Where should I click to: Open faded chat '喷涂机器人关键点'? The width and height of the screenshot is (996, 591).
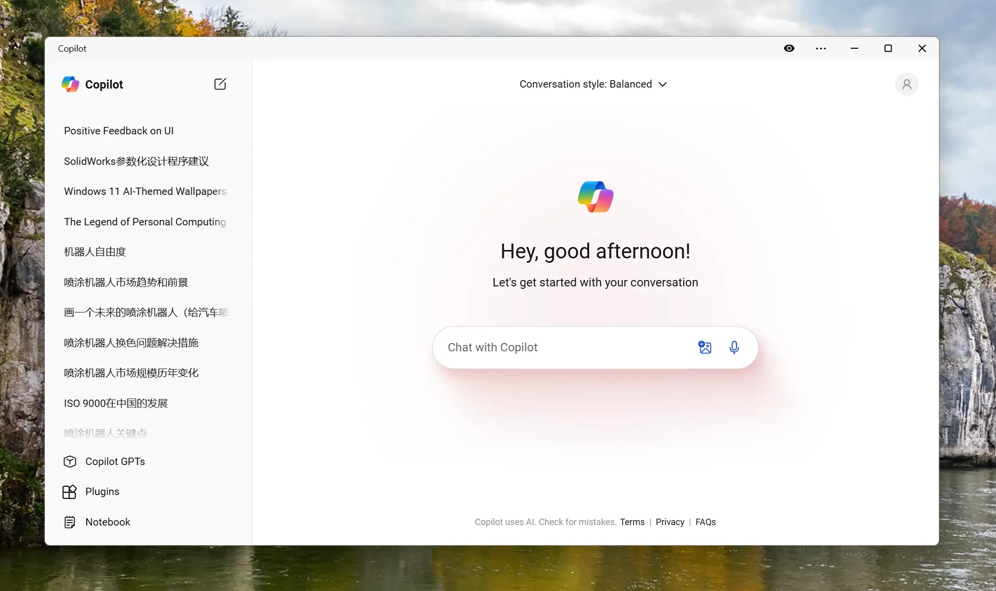(x=105, y=434)
